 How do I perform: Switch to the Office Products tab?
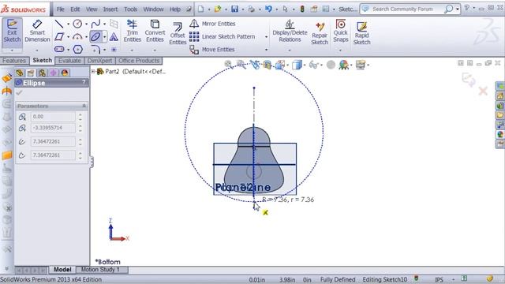(x=139, y=61)
